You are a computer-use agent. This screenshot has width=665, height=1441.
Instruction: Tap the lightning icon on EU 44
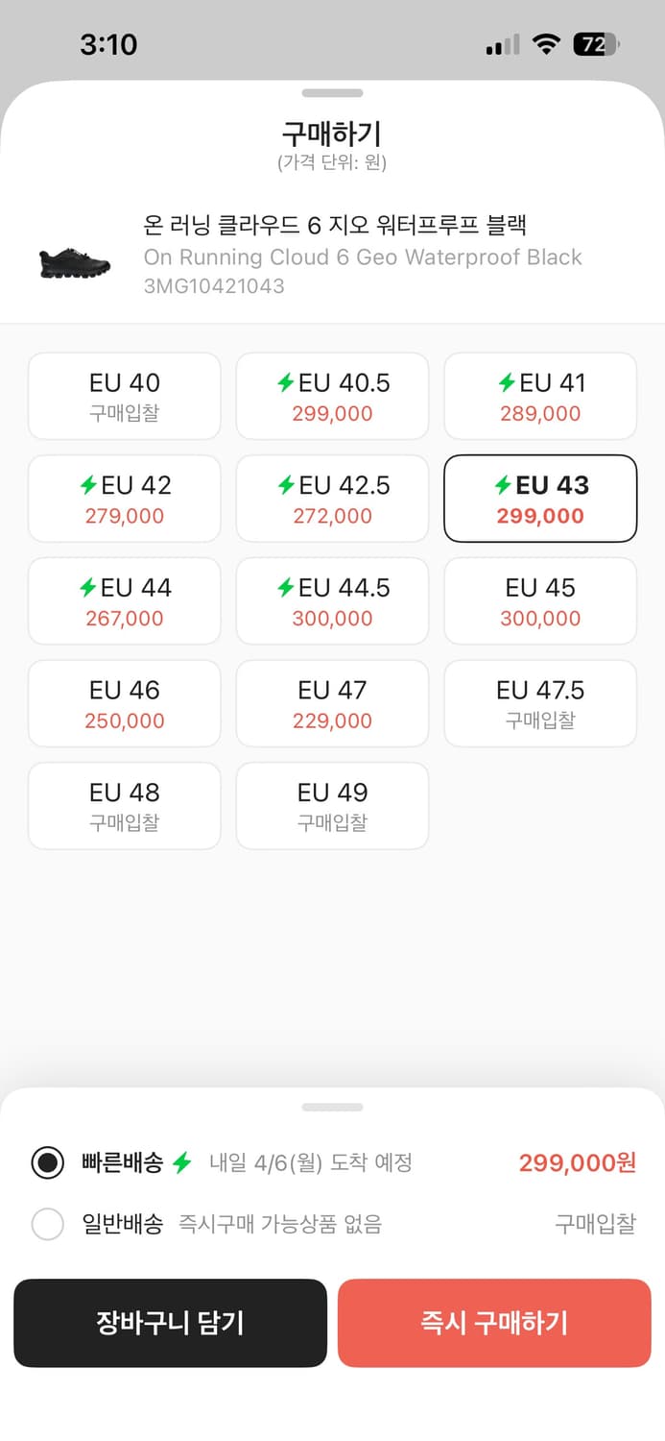[88, 588]
